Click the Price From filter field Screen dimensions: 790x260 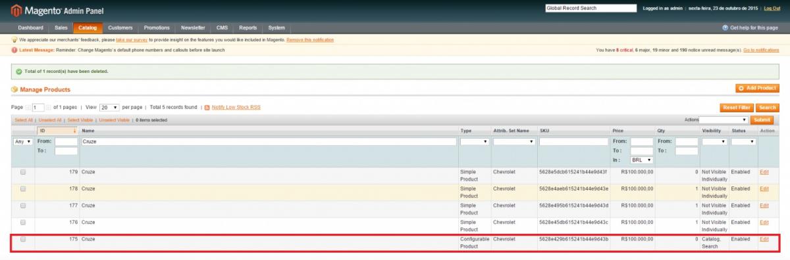coord(641,141)
